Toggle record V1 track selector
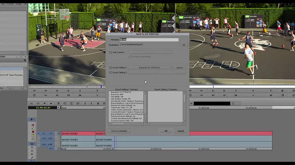The image size is (295, 165). (51, 134)
